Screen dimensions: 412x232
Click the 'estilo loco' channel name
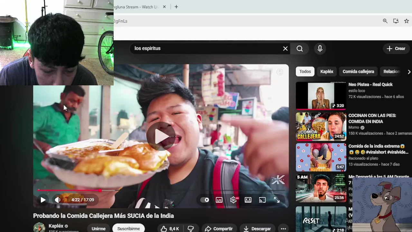pyautogui.click(x=357, y=91)
